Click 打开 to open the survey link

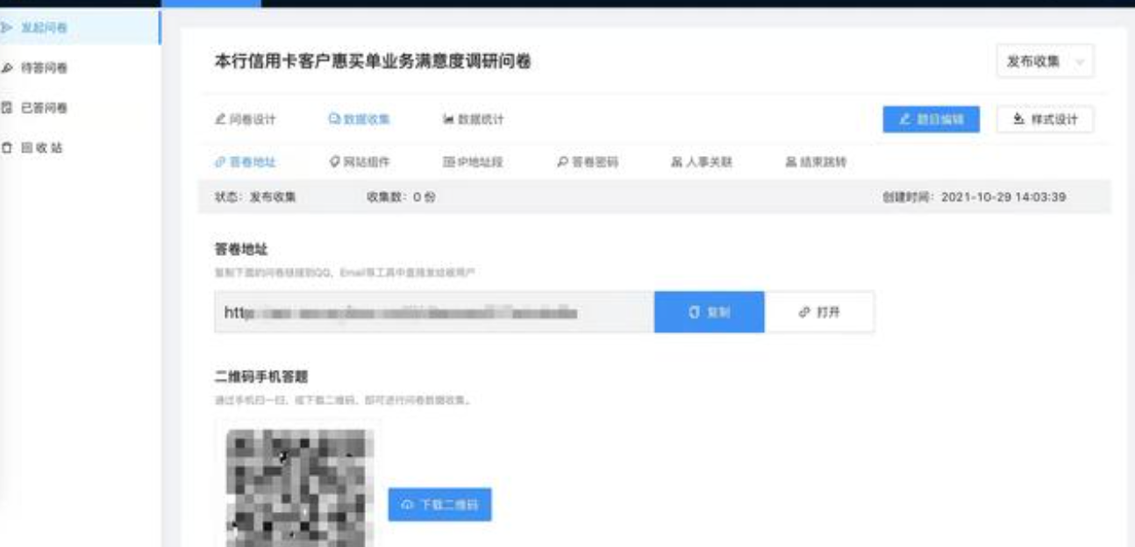tap(819, 312)
